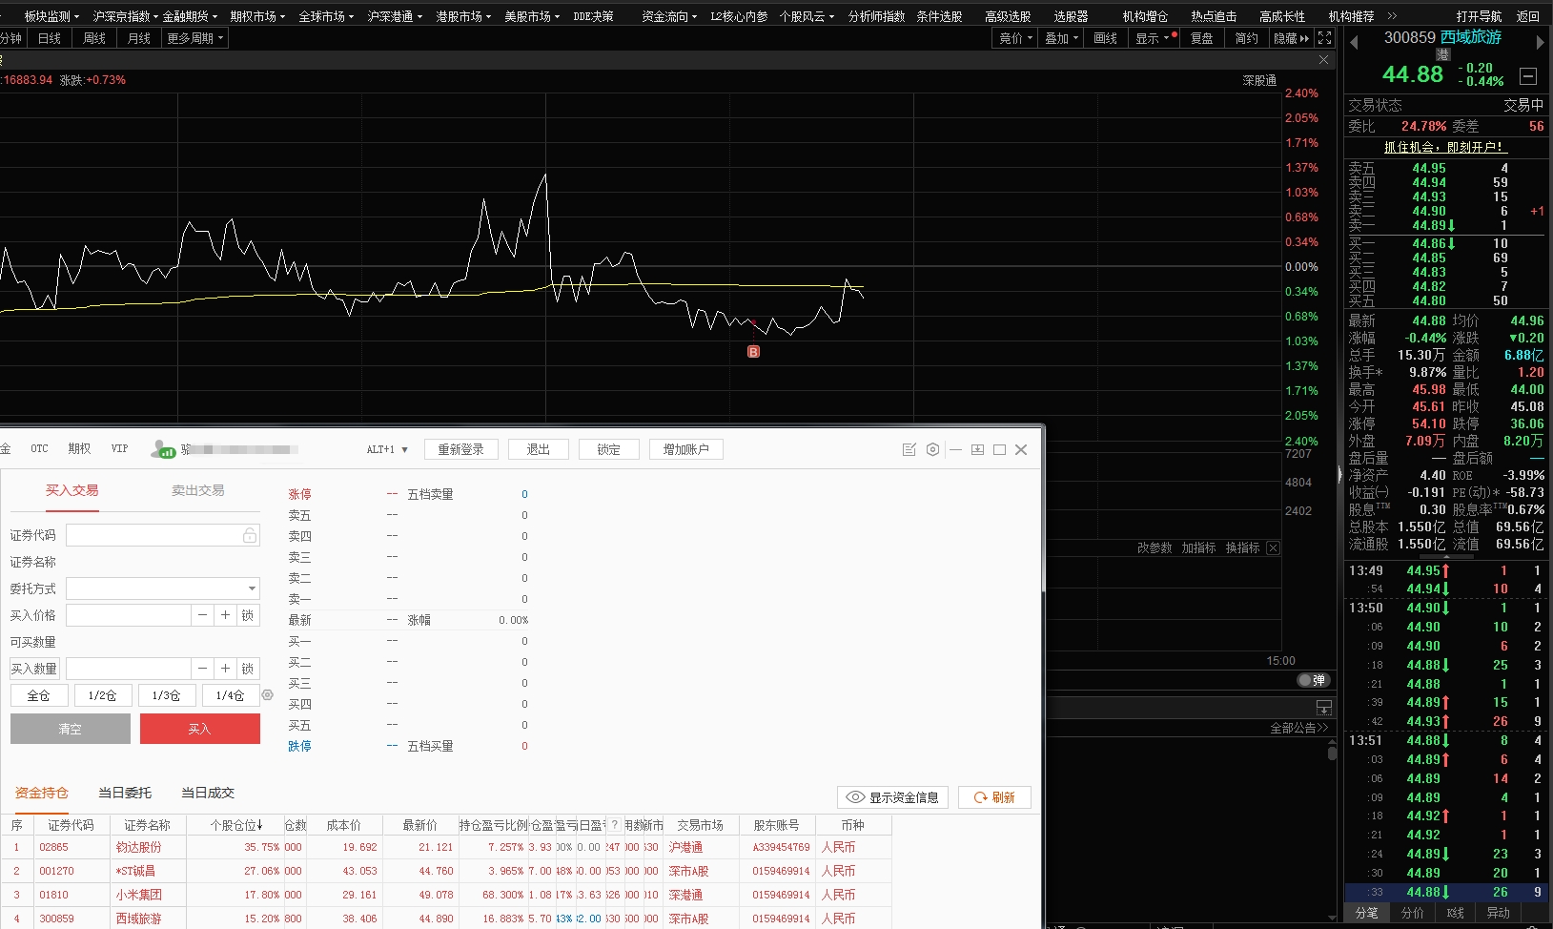Increase 买入数量 with the plus button
1553x929 pixels.
pos(225,669)
